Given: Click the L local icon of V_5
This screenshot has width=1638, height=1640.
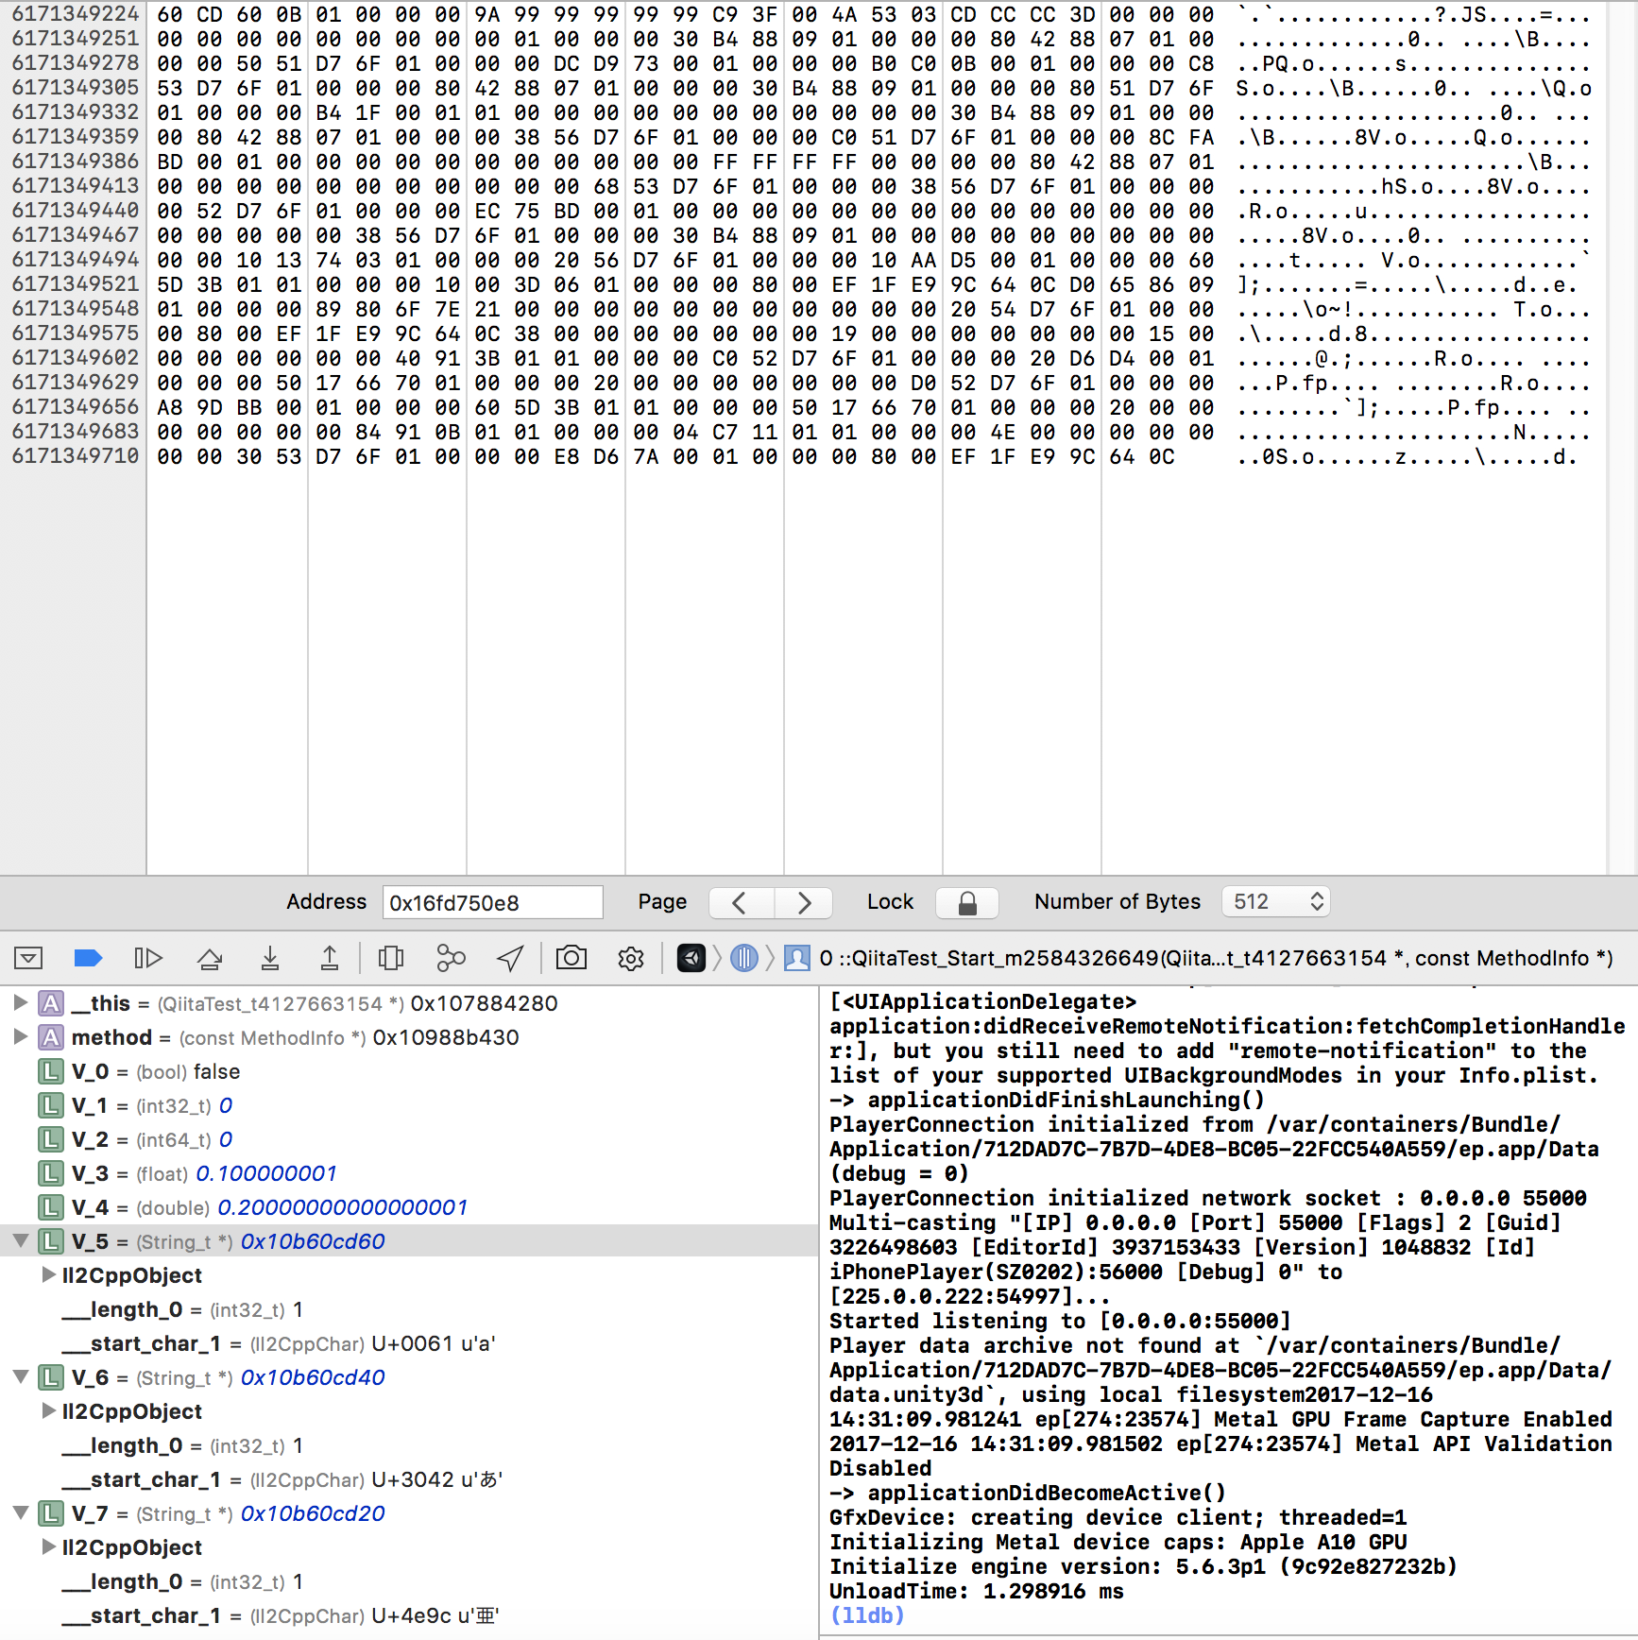Looking at the screenshot, I should (x=51, y=1241).
